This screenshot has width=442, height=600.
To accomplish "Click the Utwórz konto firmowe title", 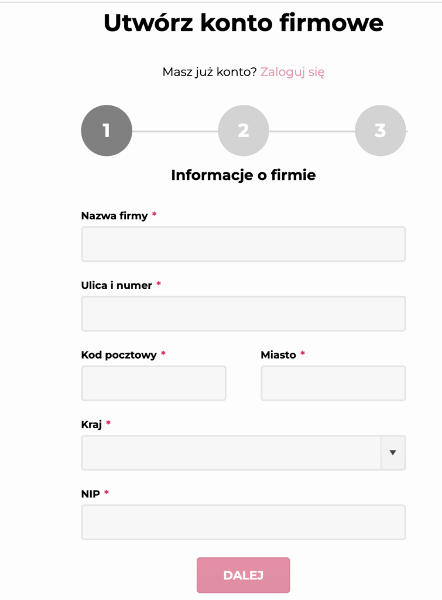I will coord(243,23).
